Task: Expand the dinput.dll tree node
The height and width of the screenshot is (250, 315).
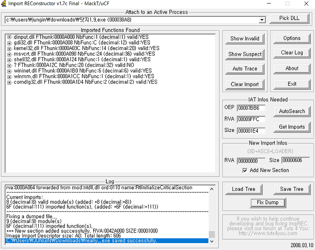Action: [9, 37]
